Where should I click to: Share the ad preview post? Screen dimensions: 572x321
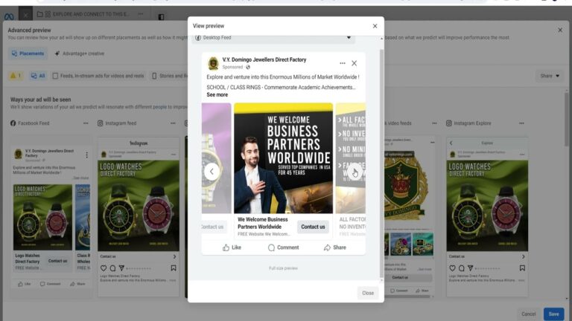coord(334,247)
